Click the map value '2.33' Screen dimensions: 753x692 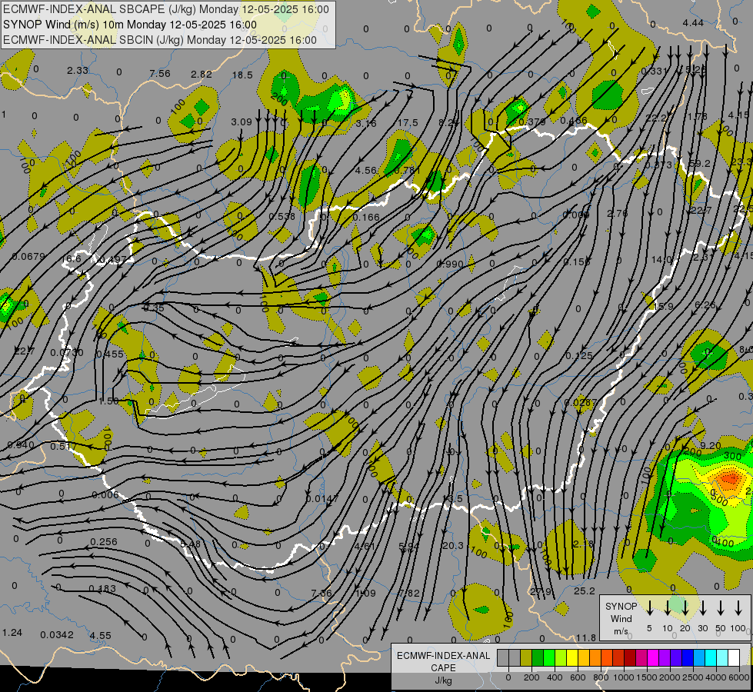coord(78,70)
